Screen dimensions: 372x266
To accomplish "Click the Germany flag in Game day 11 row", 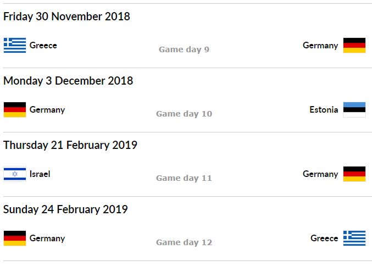I will click(x=354, y=174).
